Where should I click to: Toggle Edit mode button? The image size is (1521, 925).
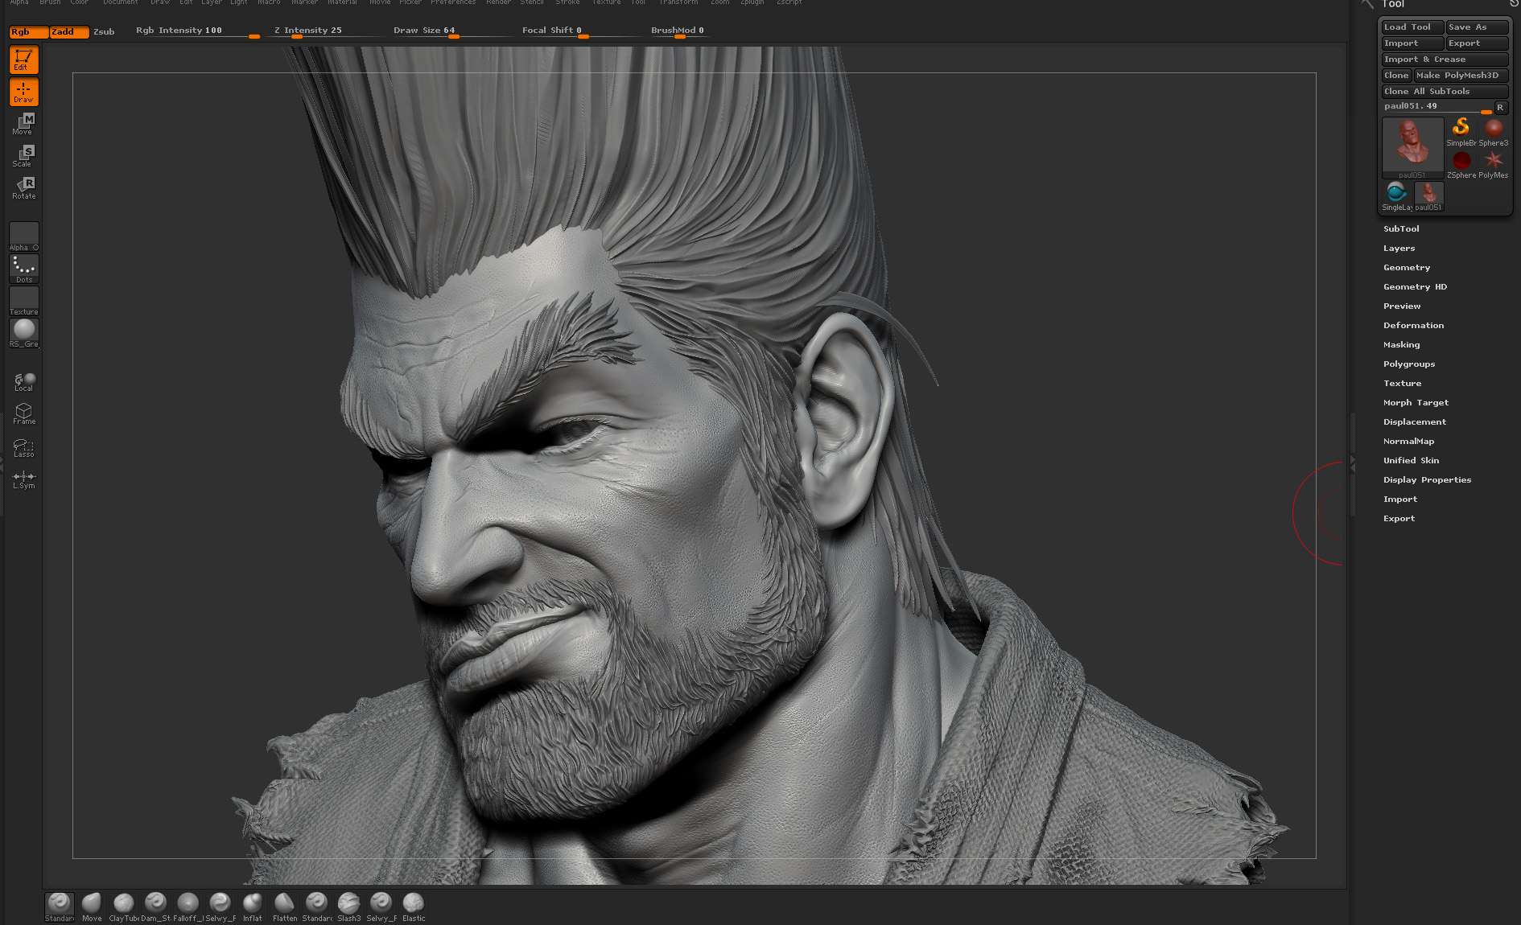point(23,60)
